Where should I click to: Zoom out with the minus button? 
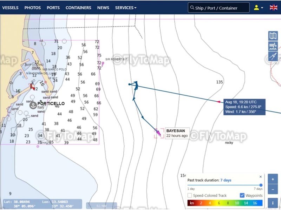point(273,189)
